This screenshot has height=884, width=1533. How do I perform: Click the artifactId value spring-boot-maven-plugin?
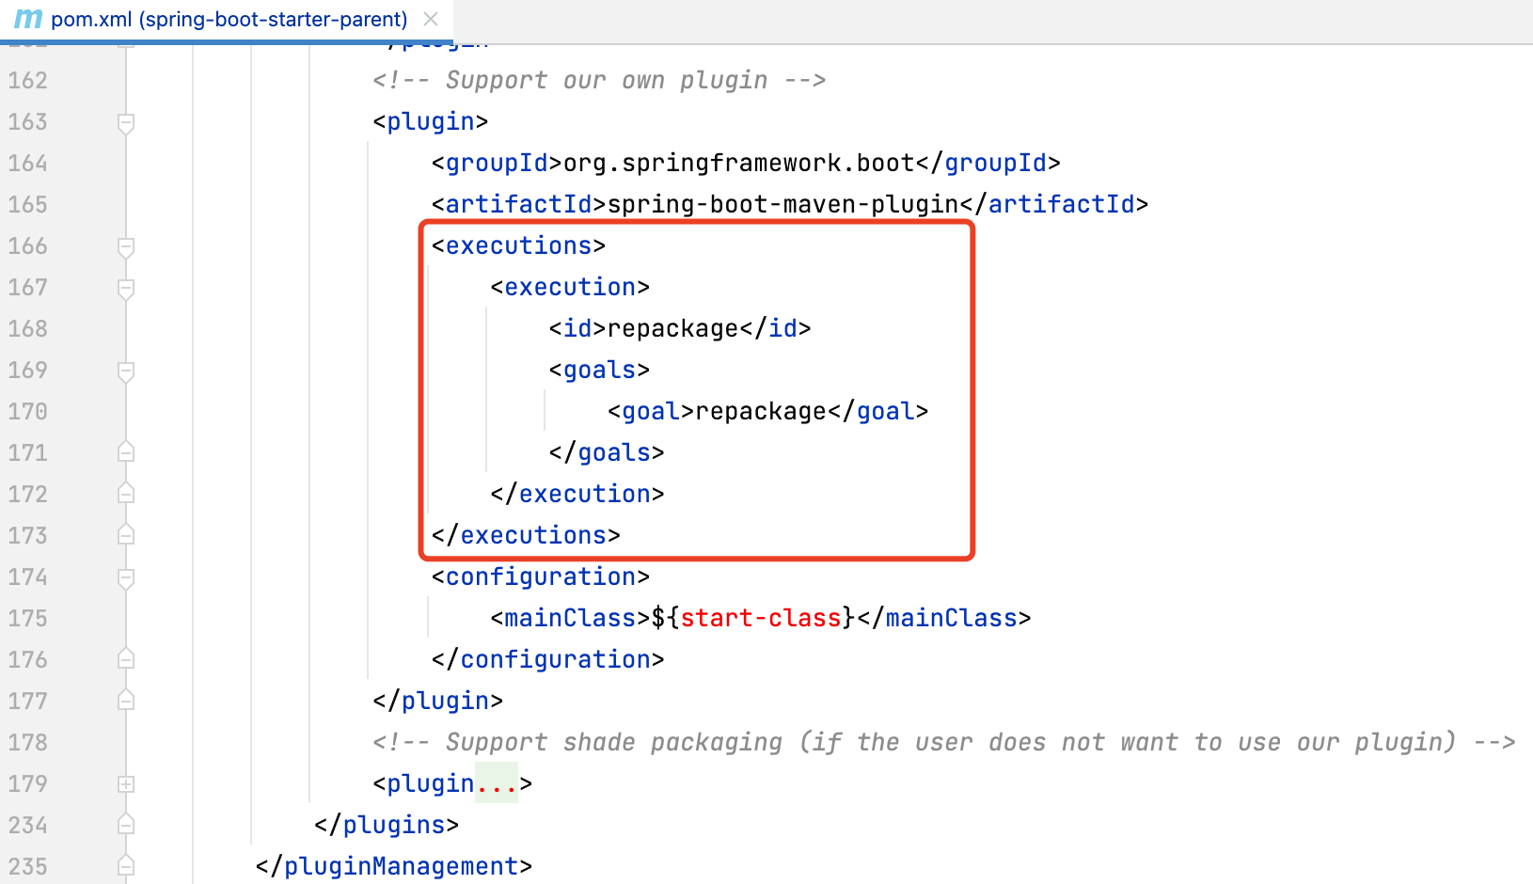click(782, 205)
